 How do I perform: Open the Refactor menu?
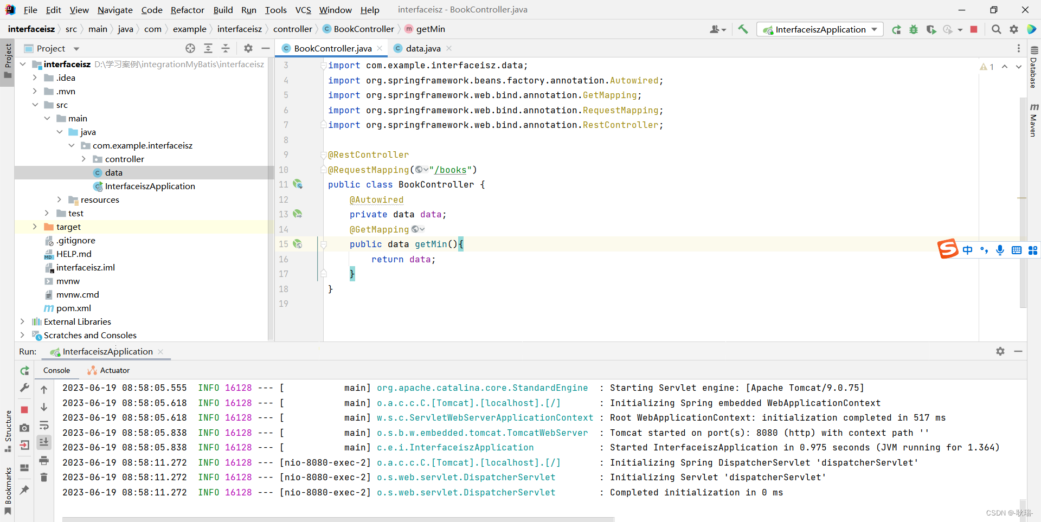[187, 10]
